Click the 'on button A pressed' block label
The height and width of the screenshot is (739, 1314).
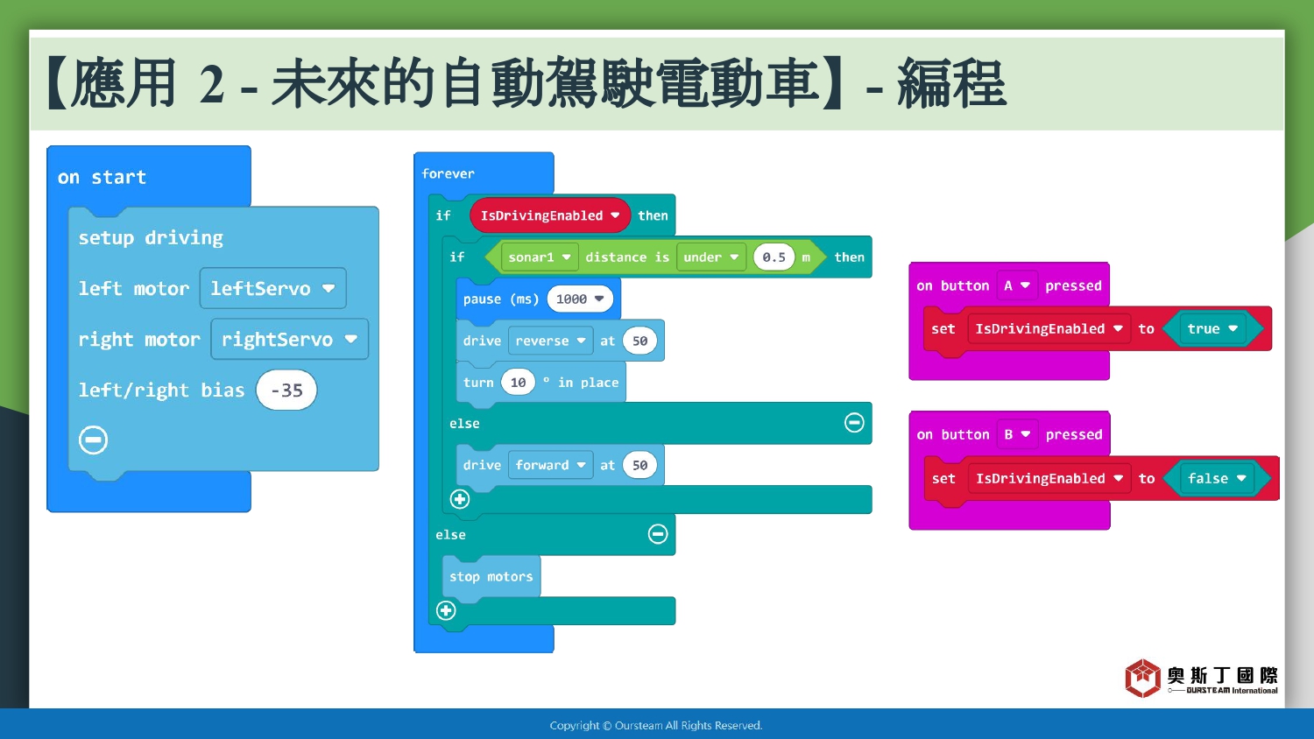click(x=1009, y=285)
